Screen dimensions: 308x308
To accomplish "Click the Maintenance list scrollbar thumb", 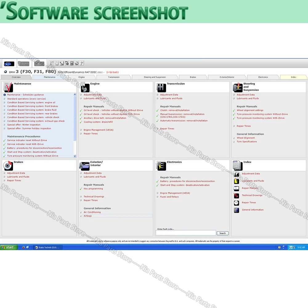I will [75, 118].
